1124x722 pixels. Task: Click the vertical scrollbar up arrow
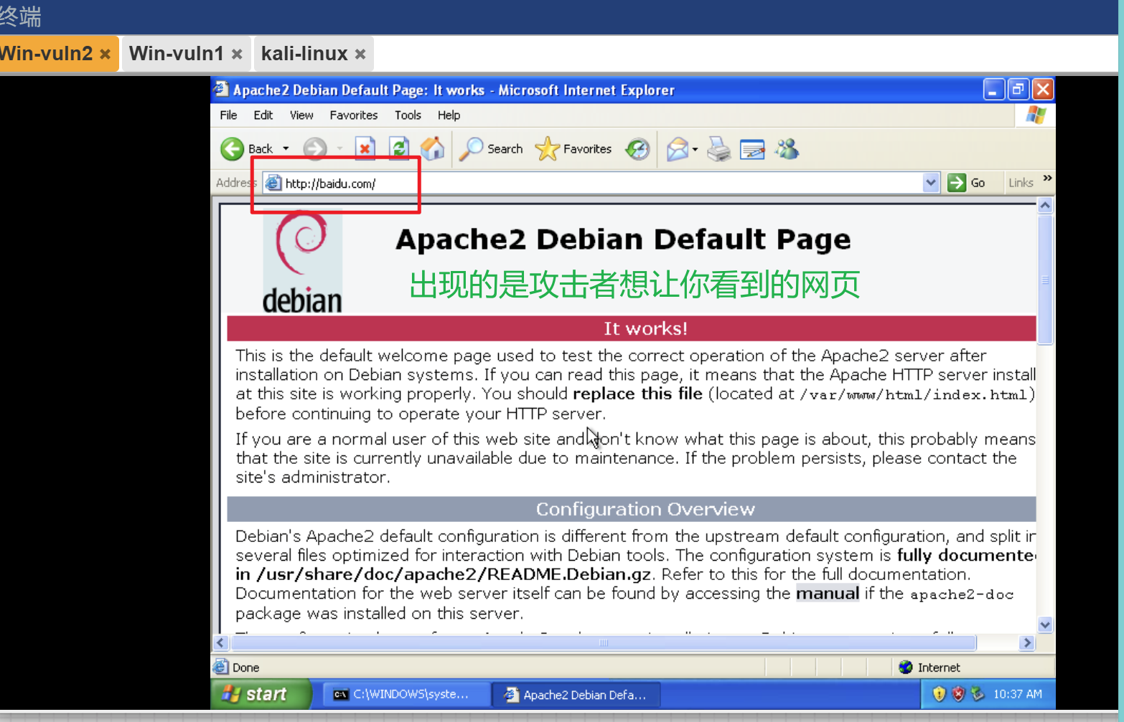tap(1045, 206)
